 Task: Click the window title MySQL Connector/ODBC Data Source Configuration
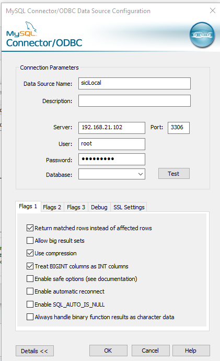tap(78, 11)
